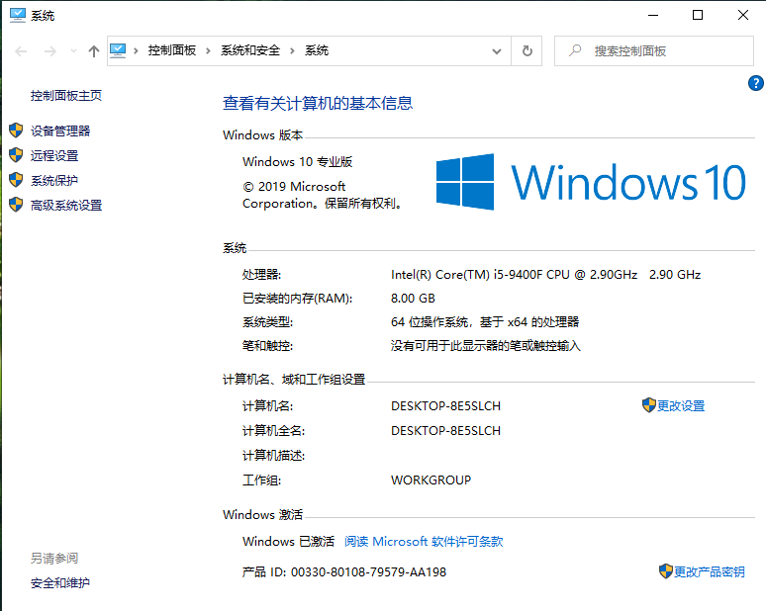
Task: Click the forward arrow navigation button
Action: point(50,51)
